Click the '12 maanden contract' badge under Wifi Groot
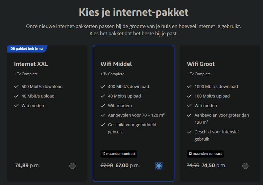 pos(205,154)
